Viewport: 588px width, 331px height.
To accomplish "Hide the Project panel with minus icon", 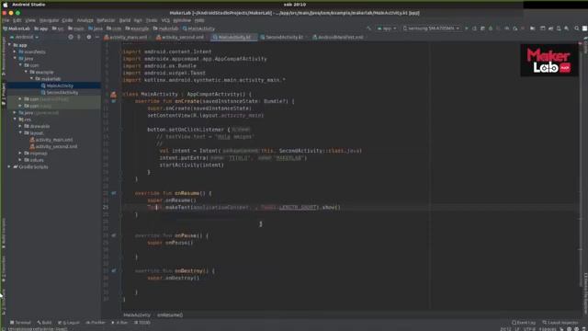I will pyautogui.click(x=97, y=37).
